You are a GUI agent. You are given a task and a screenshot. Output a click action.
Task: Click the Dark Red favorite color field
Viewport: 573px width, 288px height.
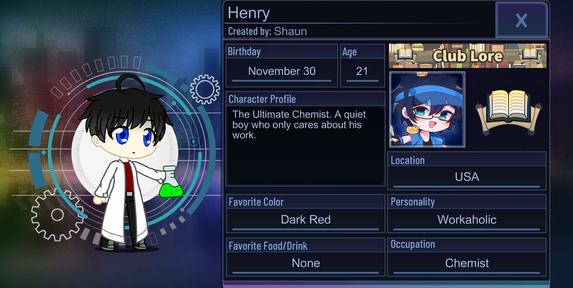point(305,220)
